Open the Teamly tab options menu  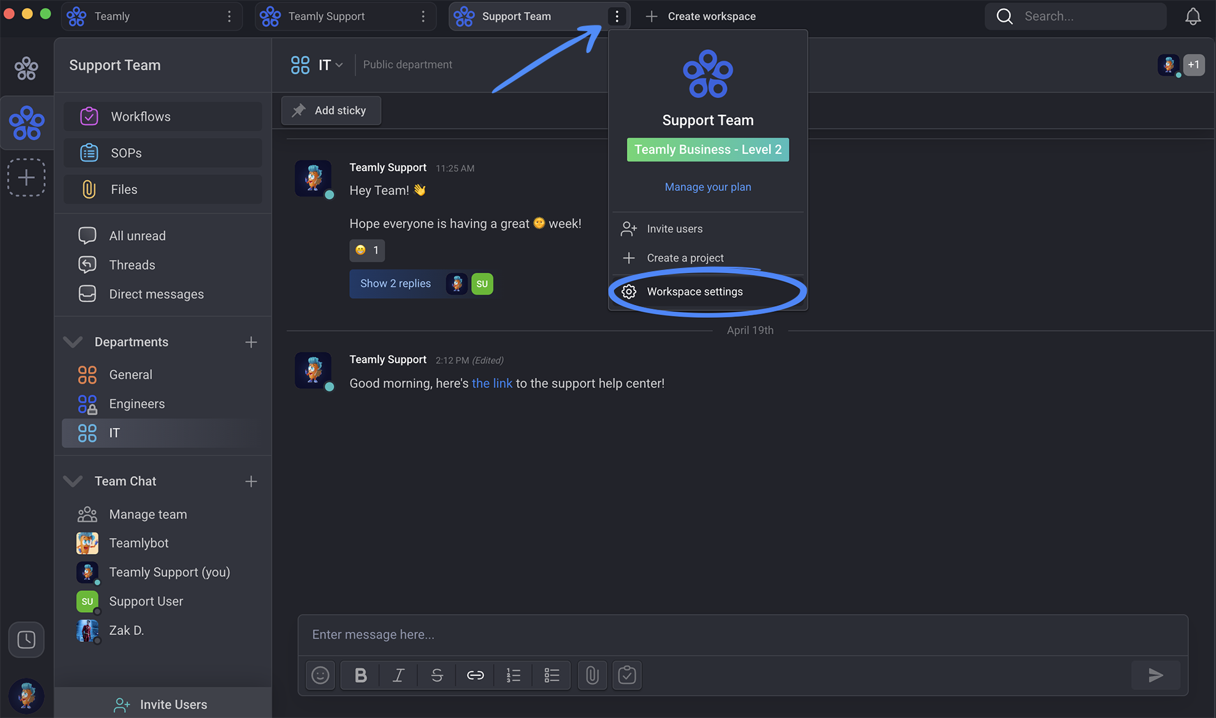point(229,17)
